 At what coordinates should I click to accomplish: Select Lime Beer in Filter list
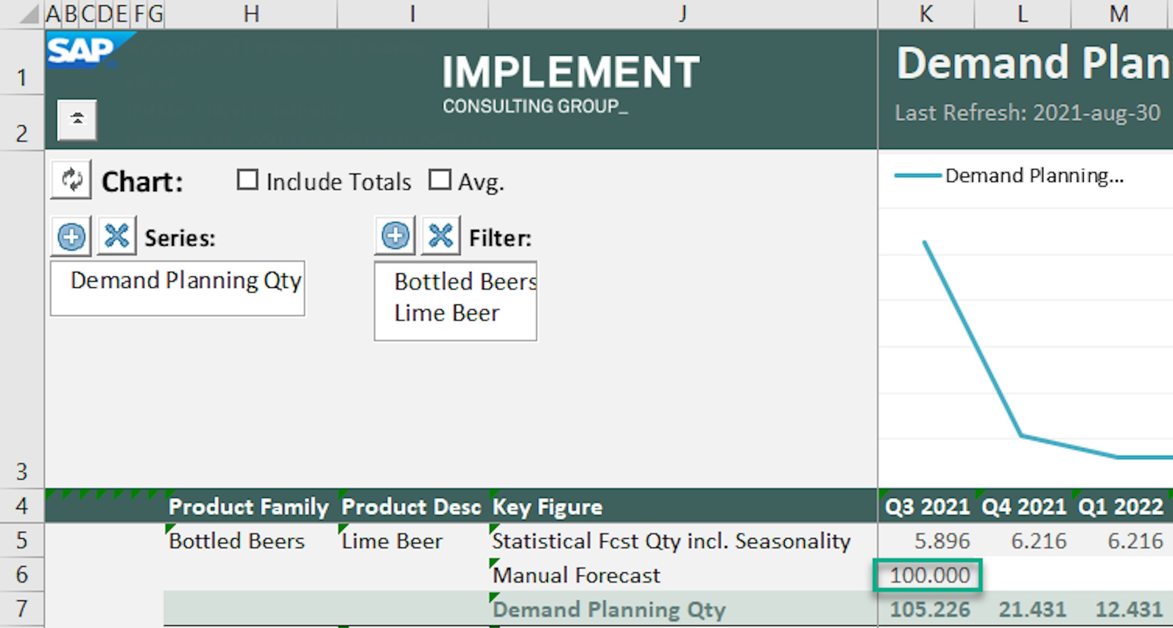(447, 313)
